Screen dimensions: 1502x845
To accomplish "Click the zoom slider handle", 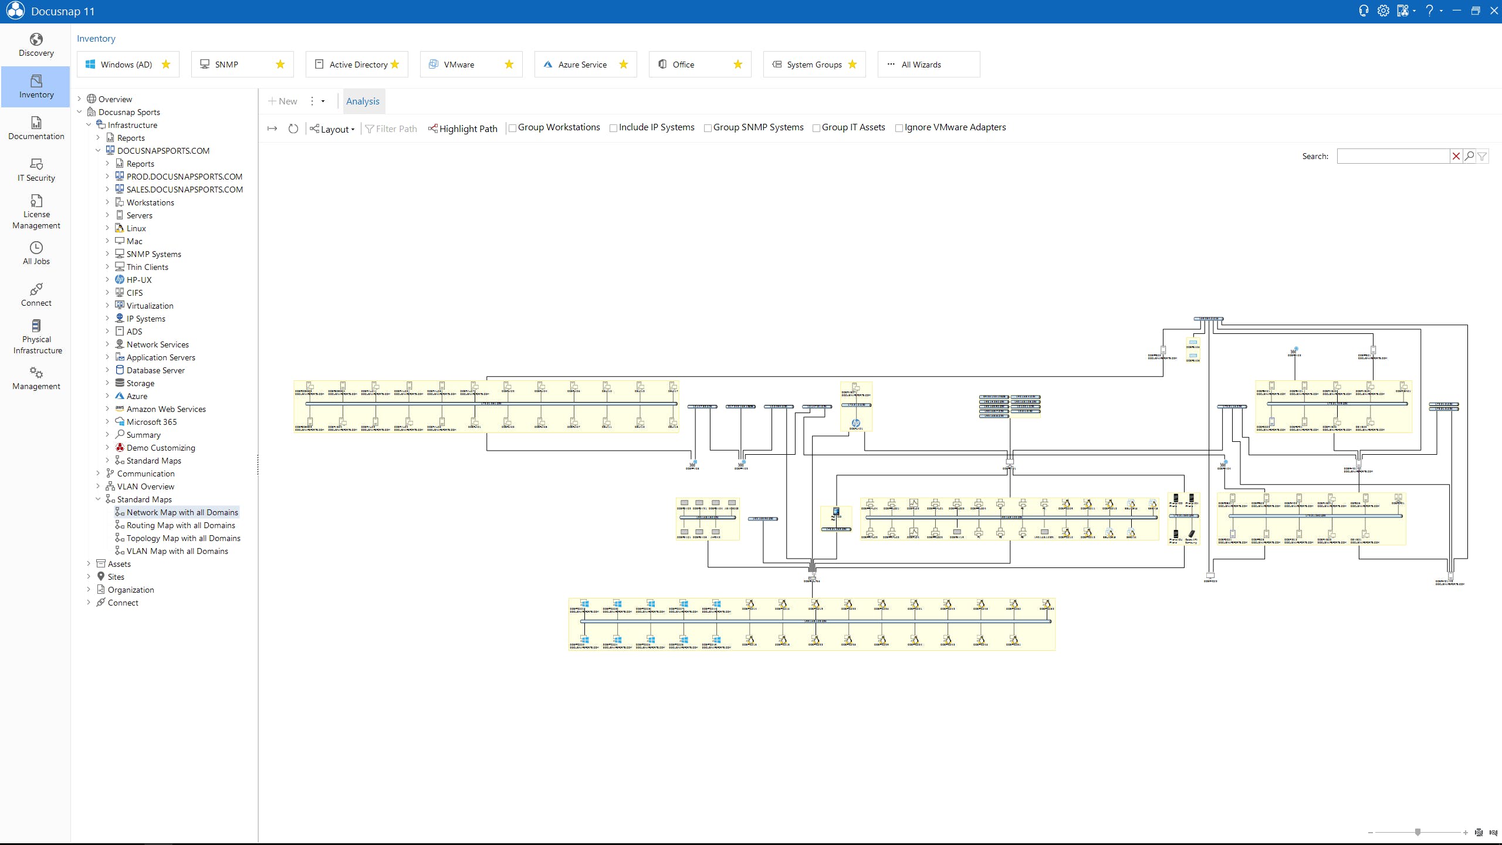I will click(1418, 832).
